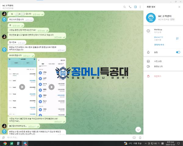This screenshot has height=146, width=183.
Task: Play the left bank transaction video
Action: click(22, 87)
